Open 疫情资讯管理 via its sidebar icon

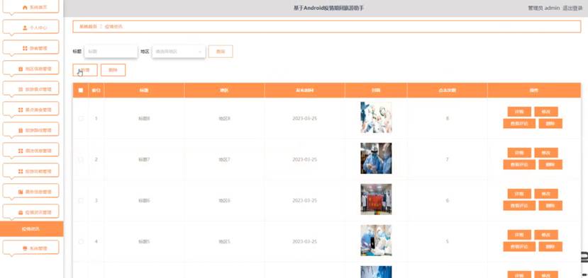pos(21,212)
